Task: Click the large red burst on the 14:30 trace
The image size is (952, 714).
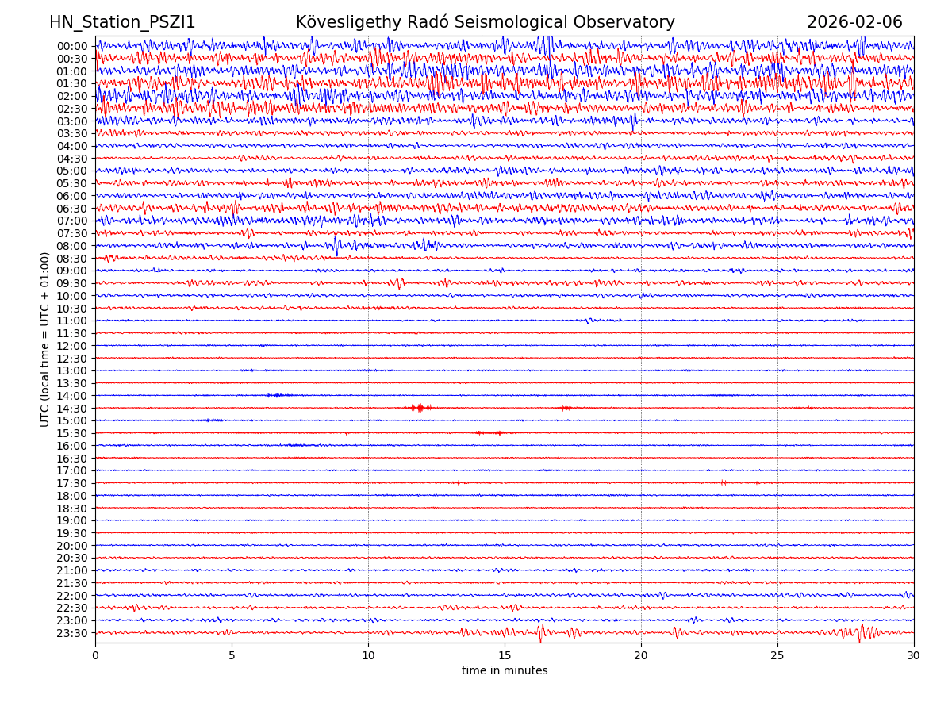Action: tap(420, 408)
